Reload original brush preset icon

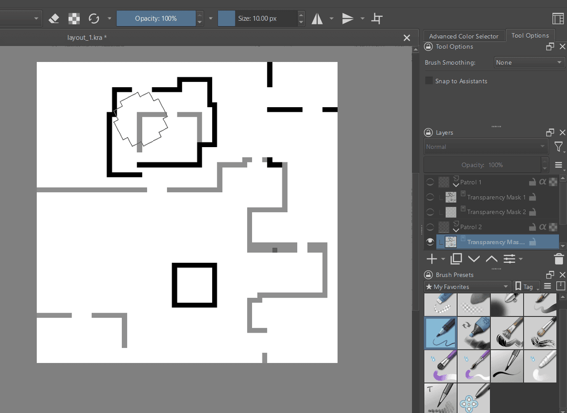94,18
